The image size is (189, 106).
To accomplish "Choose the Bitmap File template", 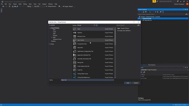I will point(93,62).
